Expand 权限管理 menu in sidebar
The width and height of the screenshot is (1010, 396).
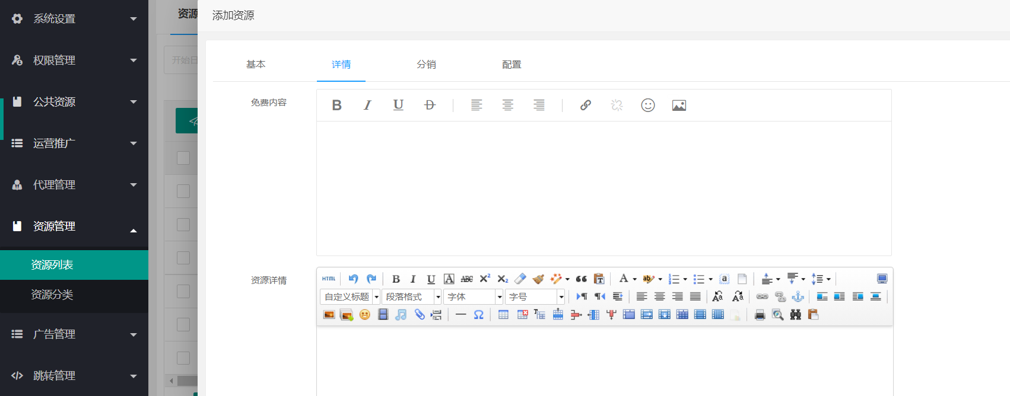pyautogui.click(x=74, y=60)
